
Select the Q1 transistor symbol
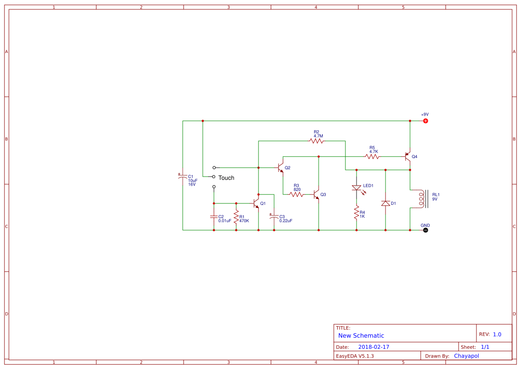256,203
